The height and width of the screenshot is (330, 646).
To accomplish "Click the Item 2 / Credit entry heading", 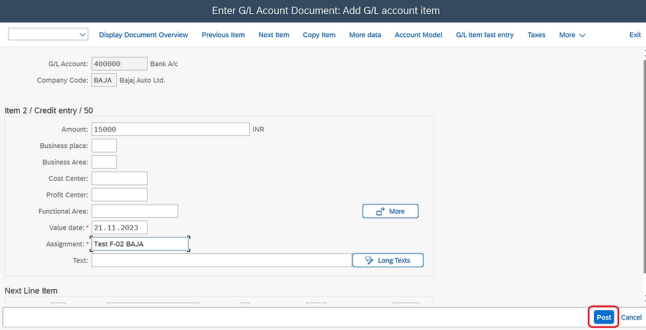I will 49,111.
